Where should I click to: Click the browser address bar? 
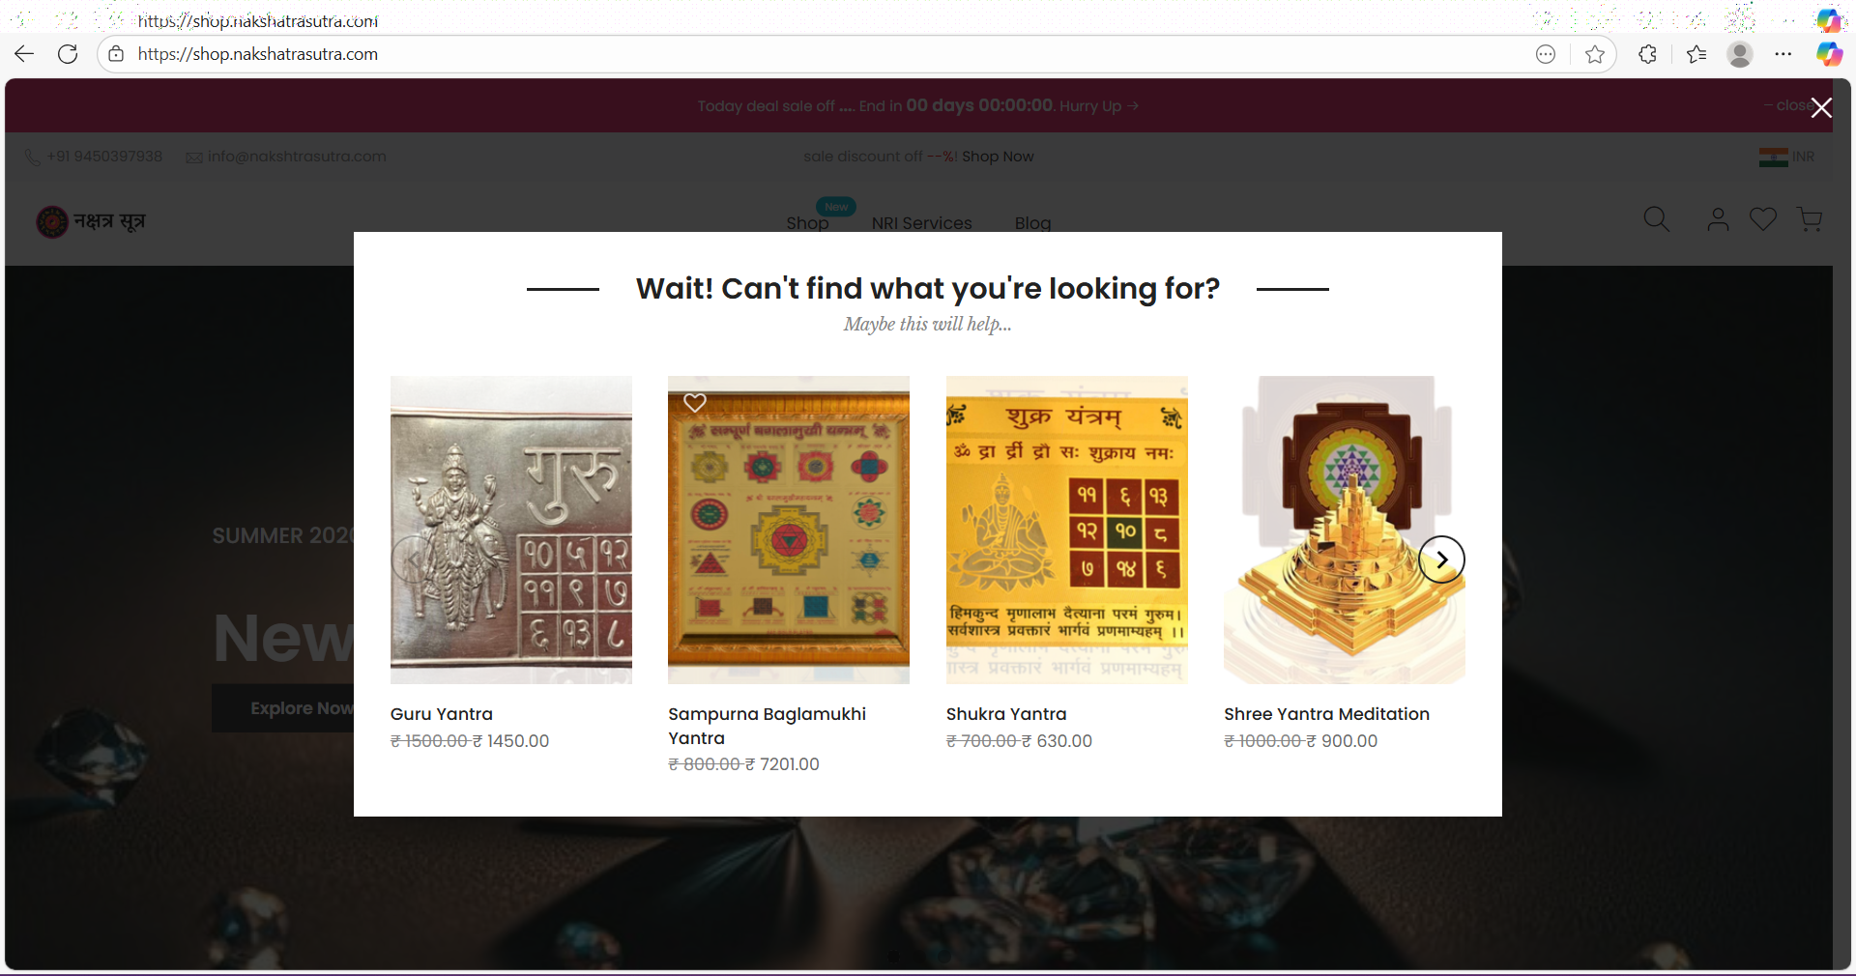click(822, 54)
